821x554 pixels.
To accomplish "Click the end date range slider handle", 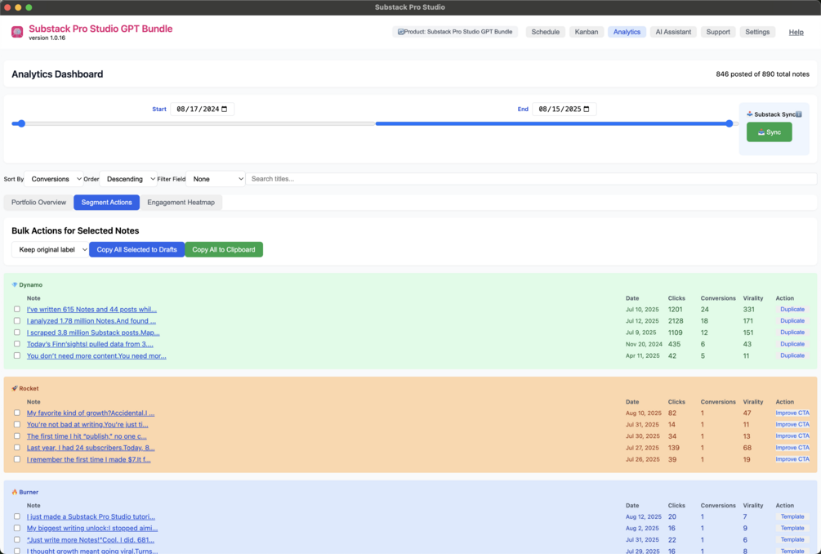I will pos(729,123).
